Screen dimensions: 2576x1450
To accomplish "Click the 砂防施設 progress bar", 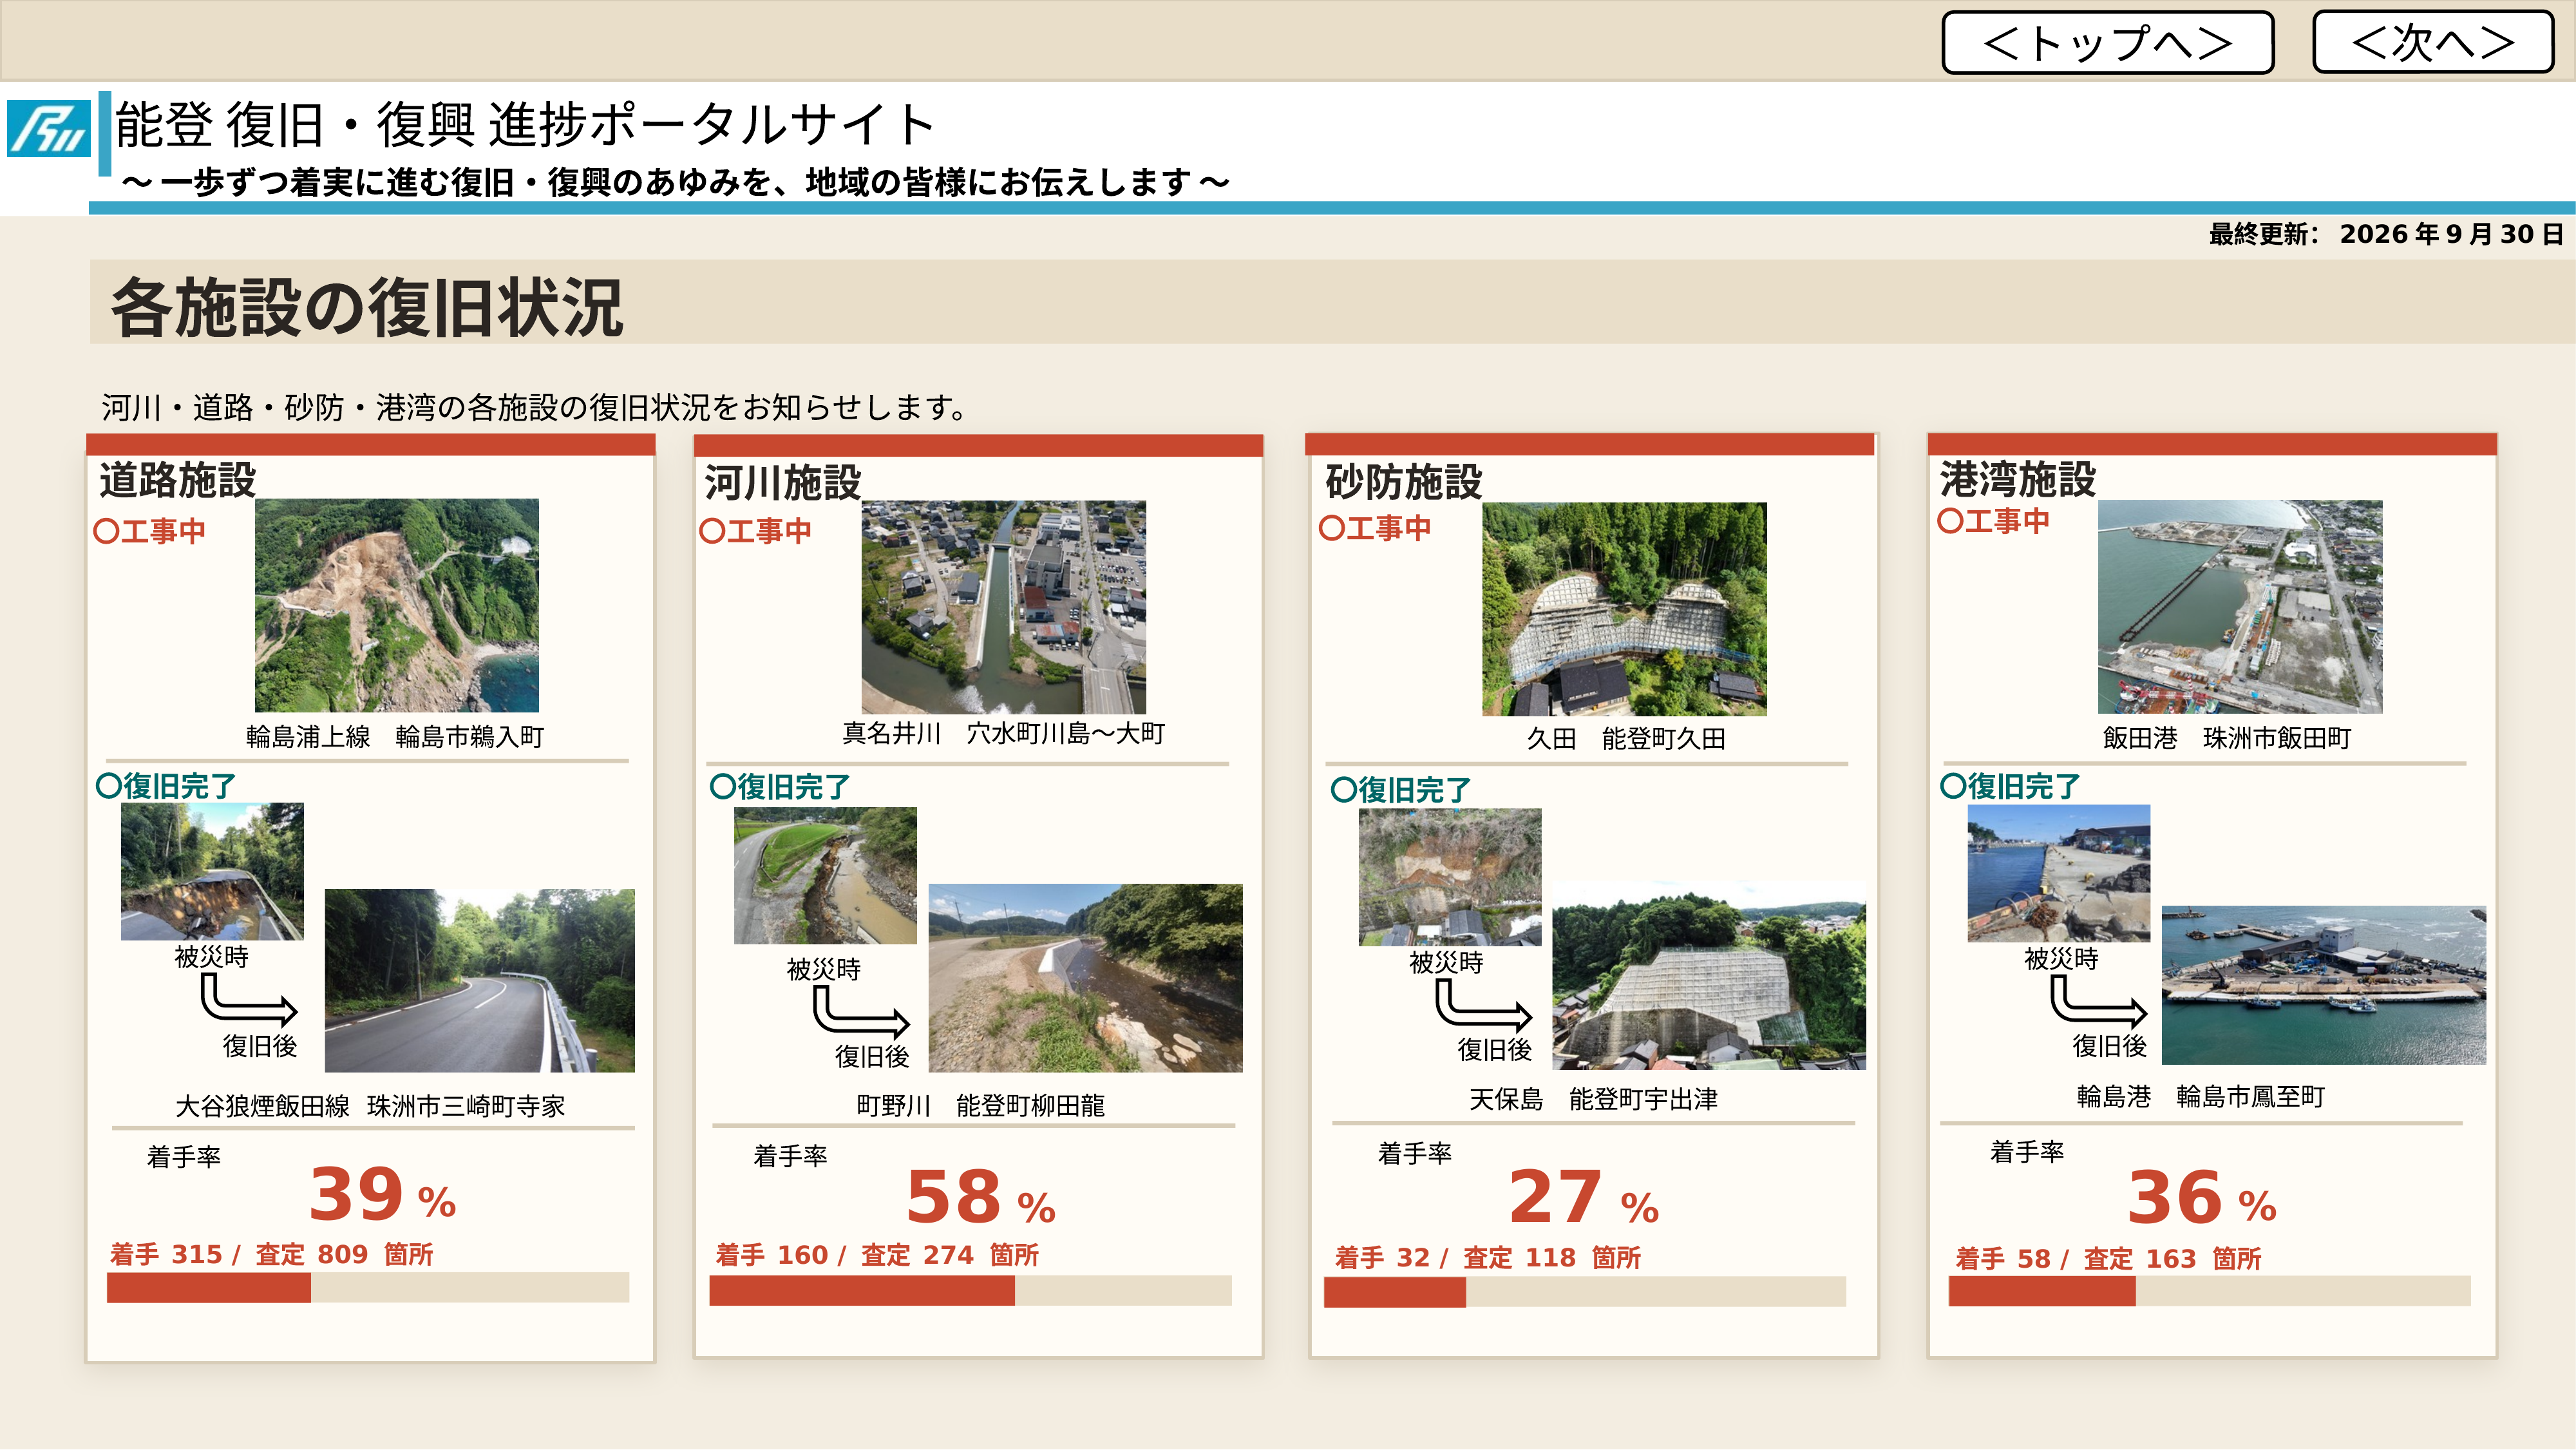I will coord(1585,1292).
